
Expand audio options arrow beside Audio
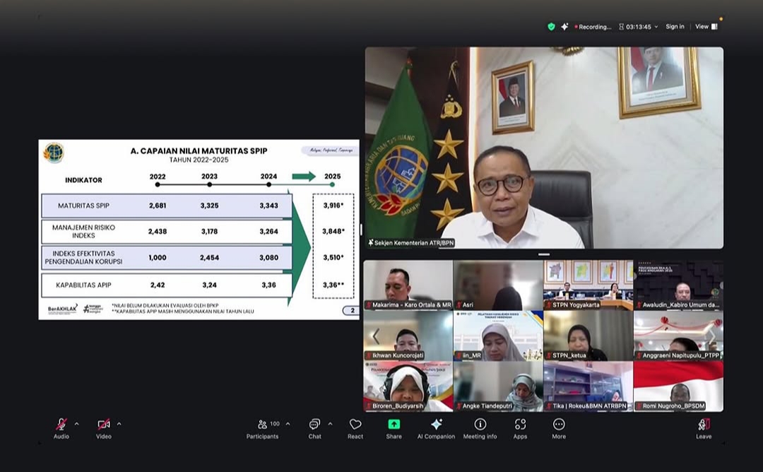click(76, 424)
